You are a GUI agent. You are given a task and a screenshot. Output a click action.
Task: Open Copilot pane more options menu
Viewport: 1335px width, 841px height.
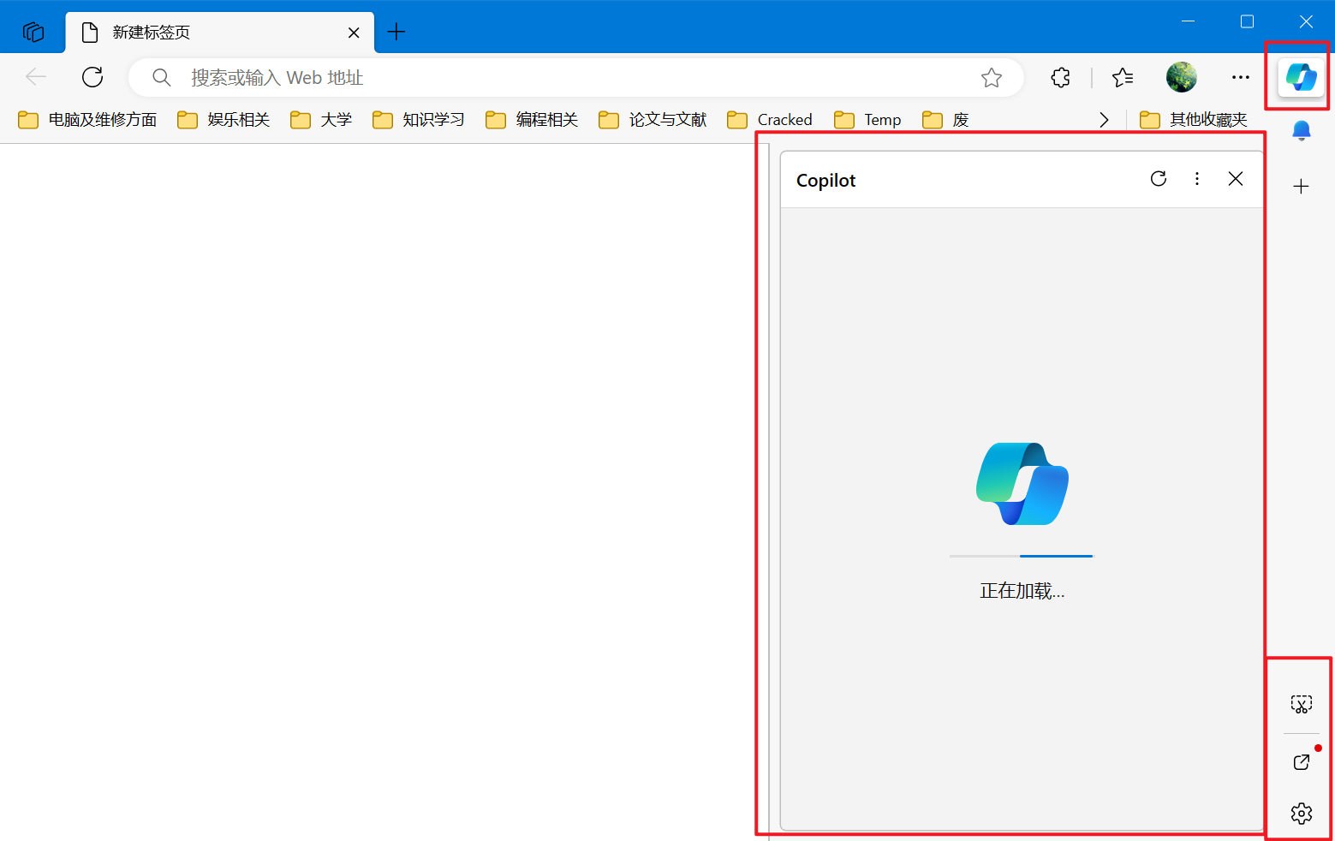pos(1196,178)
